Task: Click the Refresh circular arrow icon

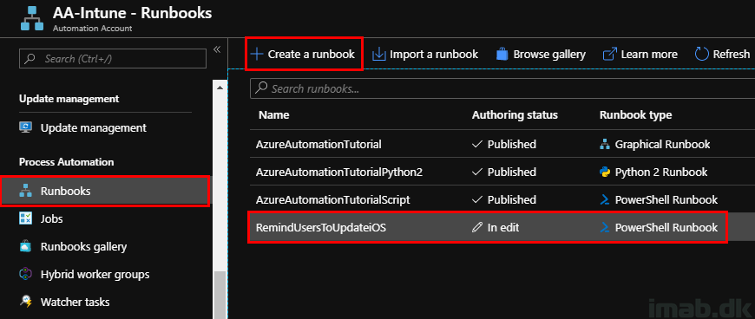Action: click(702, 55)
